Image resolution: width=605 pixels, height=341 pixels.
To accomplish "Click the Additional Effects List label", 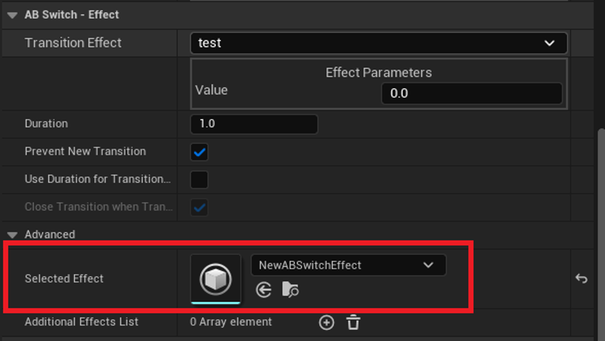I will pos(81,322).
